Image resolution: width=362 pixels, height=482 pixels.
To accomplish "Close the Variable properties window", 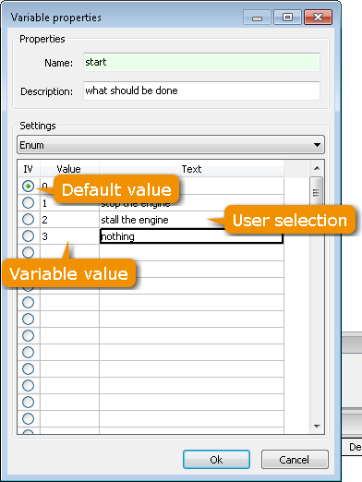I will click(318, 18).
